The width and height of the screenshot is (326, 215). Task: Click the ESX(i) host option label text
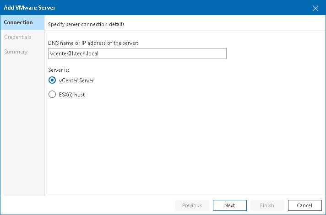coord(72,95)
